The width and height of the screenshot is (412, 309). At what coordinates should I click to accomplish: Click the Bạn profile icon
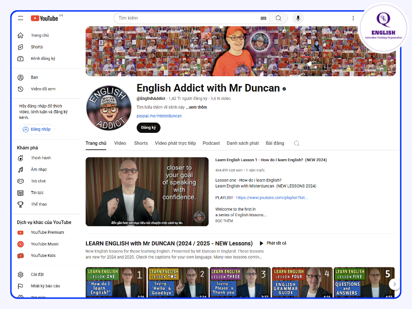coord(21,77)
